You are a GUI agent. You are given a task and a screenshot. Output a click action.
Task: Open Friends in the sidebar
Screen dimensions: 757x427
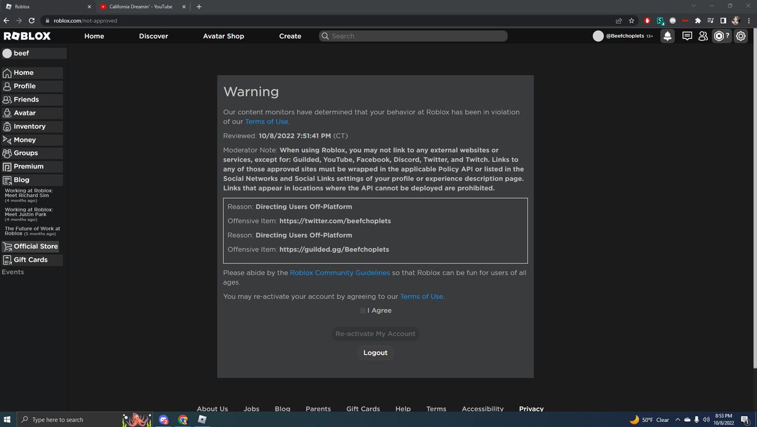32,100
